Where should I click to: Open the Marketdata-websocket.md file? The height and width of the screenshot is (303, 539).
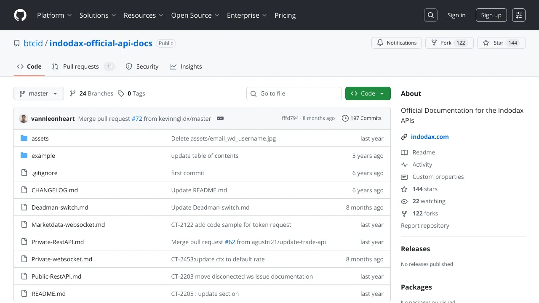coord(68,225)
